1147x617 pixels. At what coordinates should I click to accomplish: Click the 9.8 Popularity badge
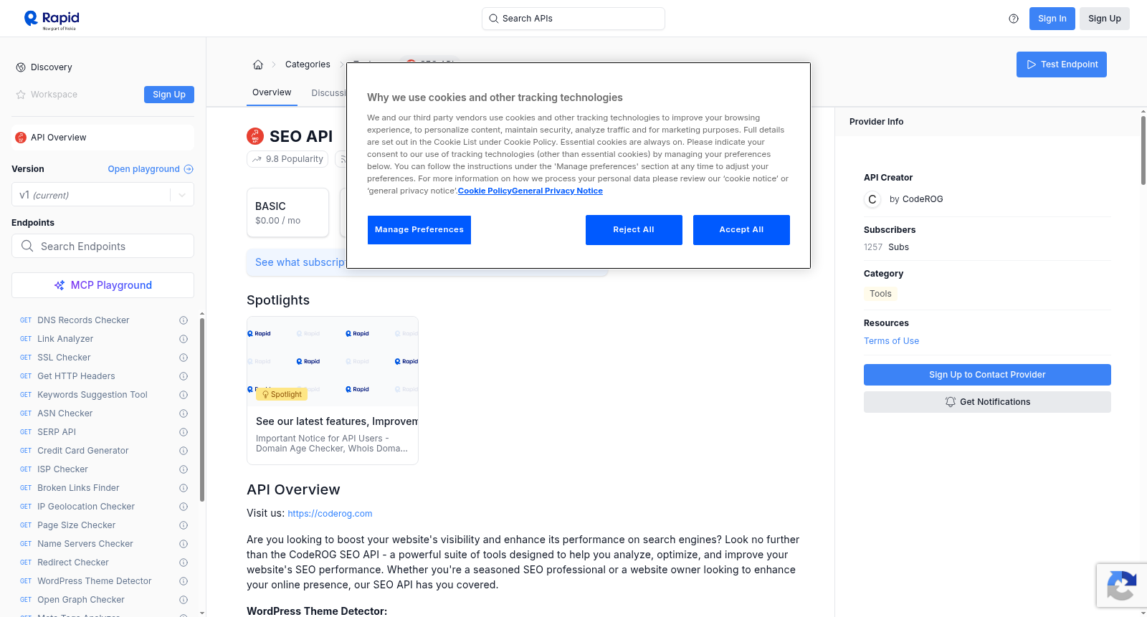[287, 159]
